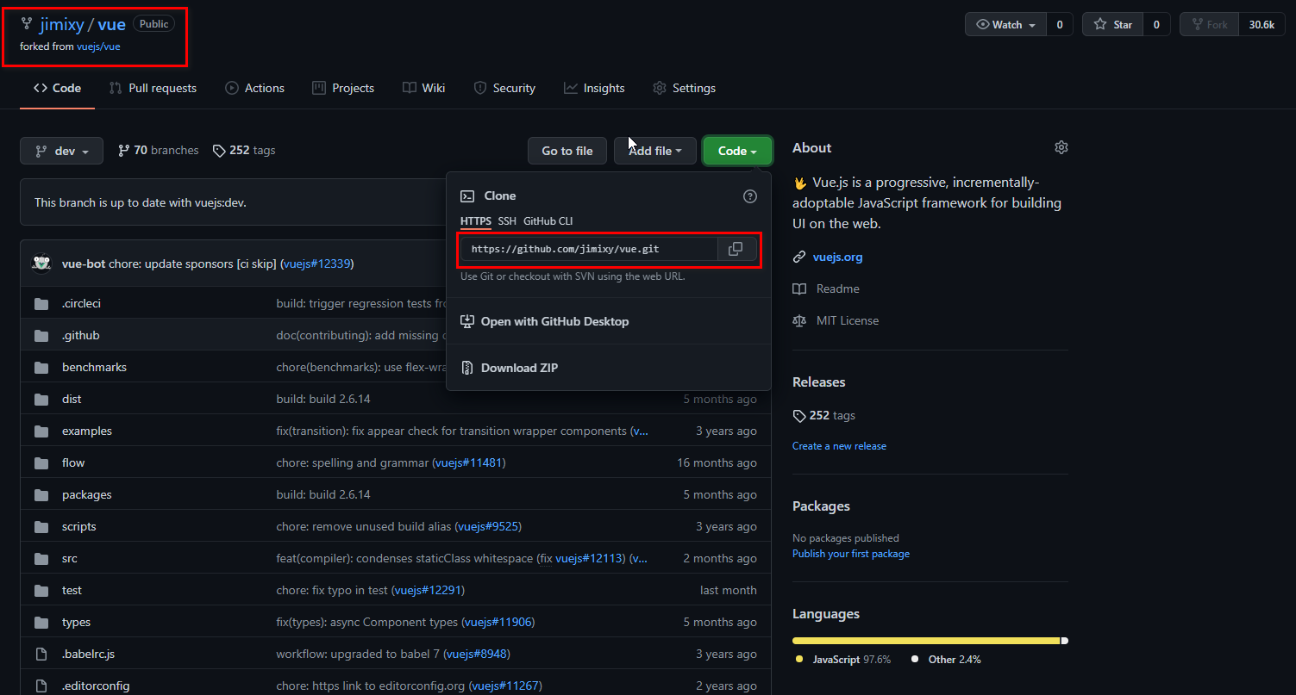This screenshot has width=1296, height=695.
Task: Click the Go to file button
Action: click(x=567, y=151)
